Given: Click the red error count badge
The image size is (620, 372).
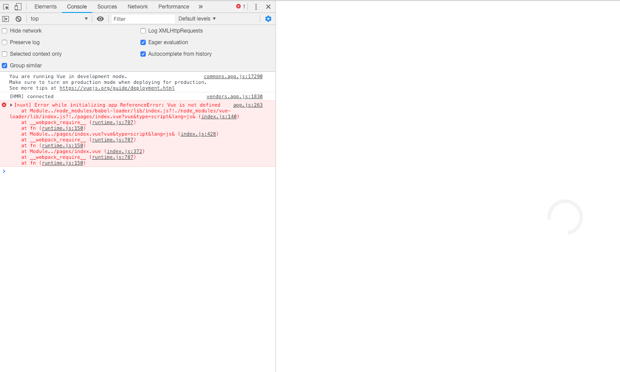Looking at the screenshot, I should [x=239, y=7].
